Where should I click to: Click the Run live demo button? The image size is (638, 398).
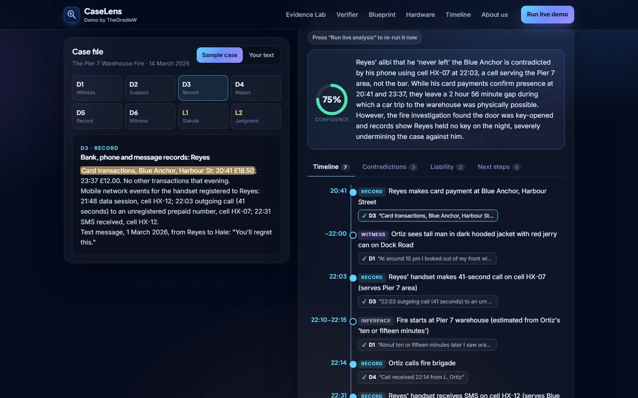(548, 15)
